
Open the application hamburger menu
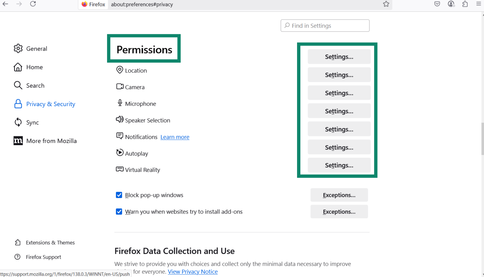(479, 4)
